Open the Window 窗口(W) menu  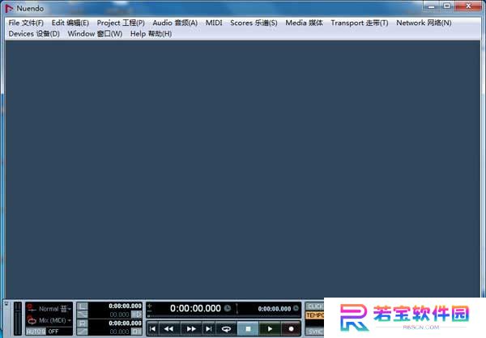click(x=95, y=34)
